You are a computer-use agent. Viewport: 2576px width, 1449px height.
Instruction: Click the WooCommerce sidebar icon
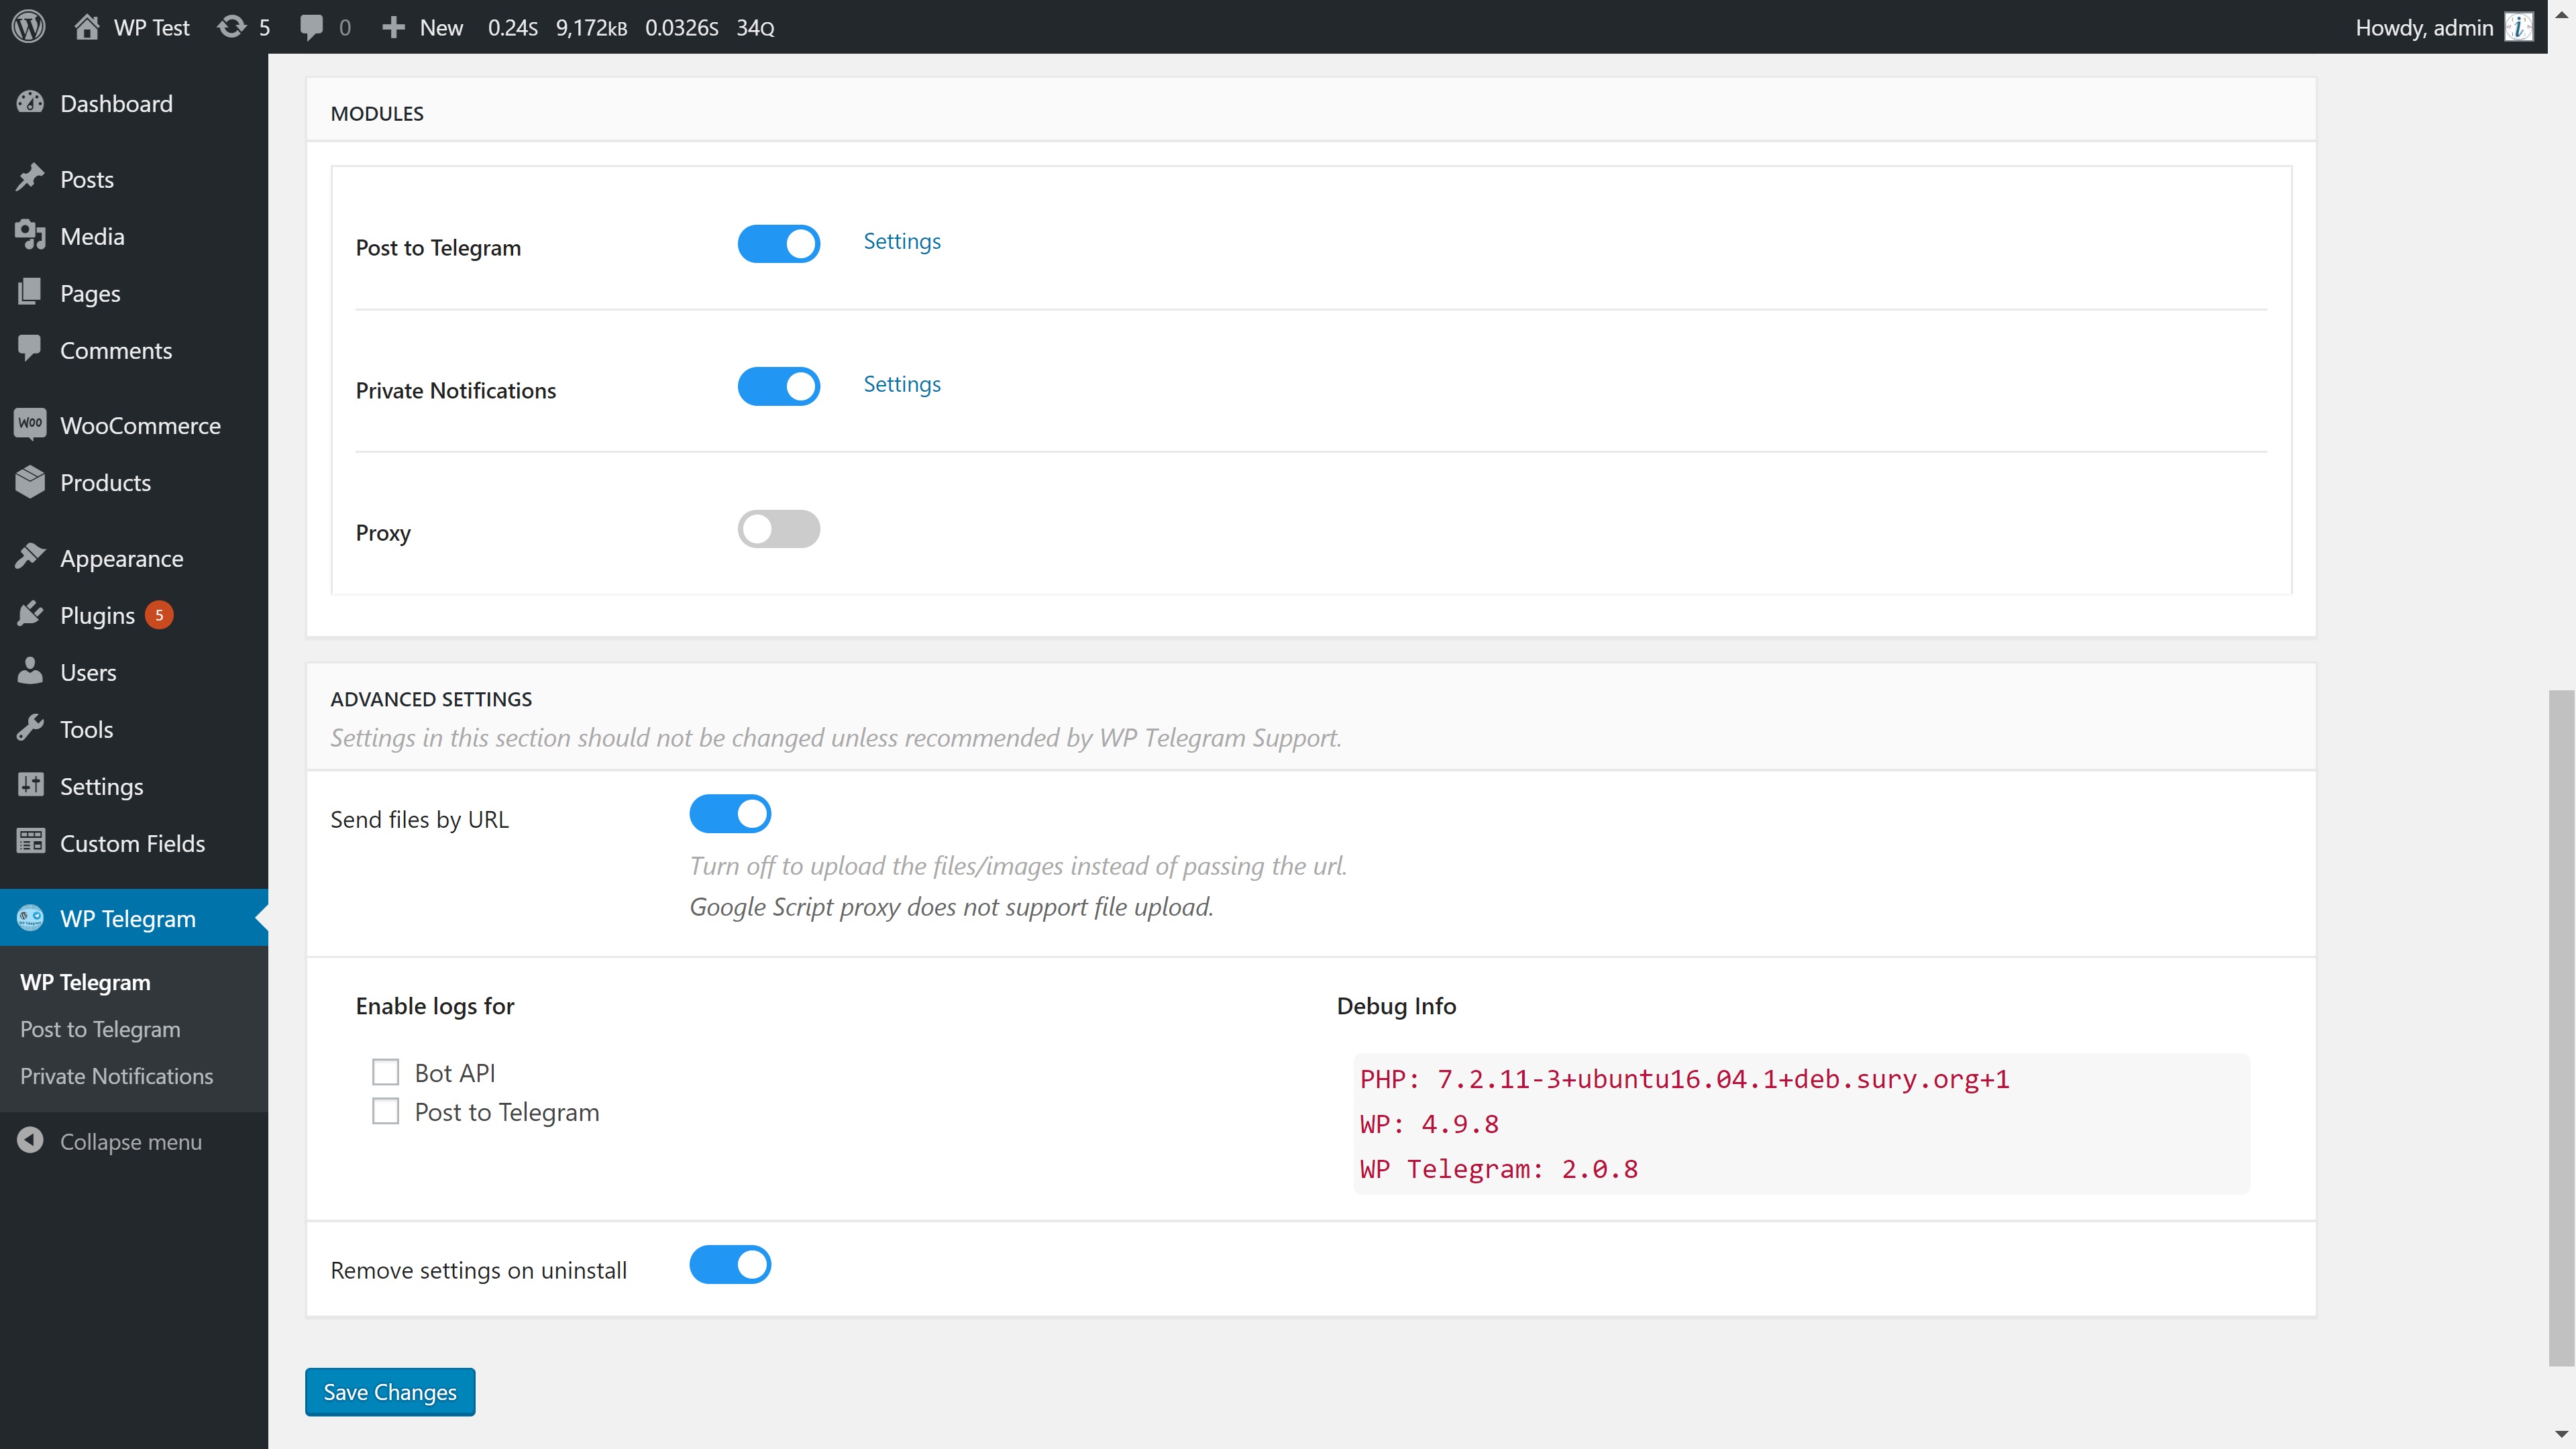pyautogui.click(x=30, y=424)
